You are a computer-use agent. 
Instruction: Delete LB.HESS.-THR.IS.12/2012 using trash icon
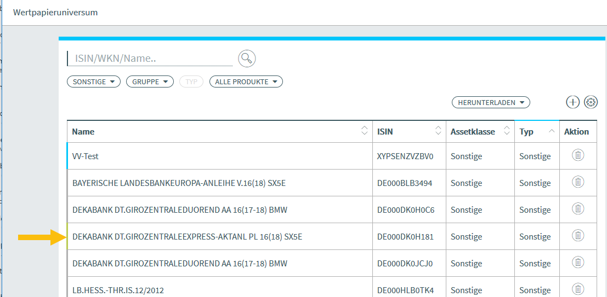pos(577,289)
